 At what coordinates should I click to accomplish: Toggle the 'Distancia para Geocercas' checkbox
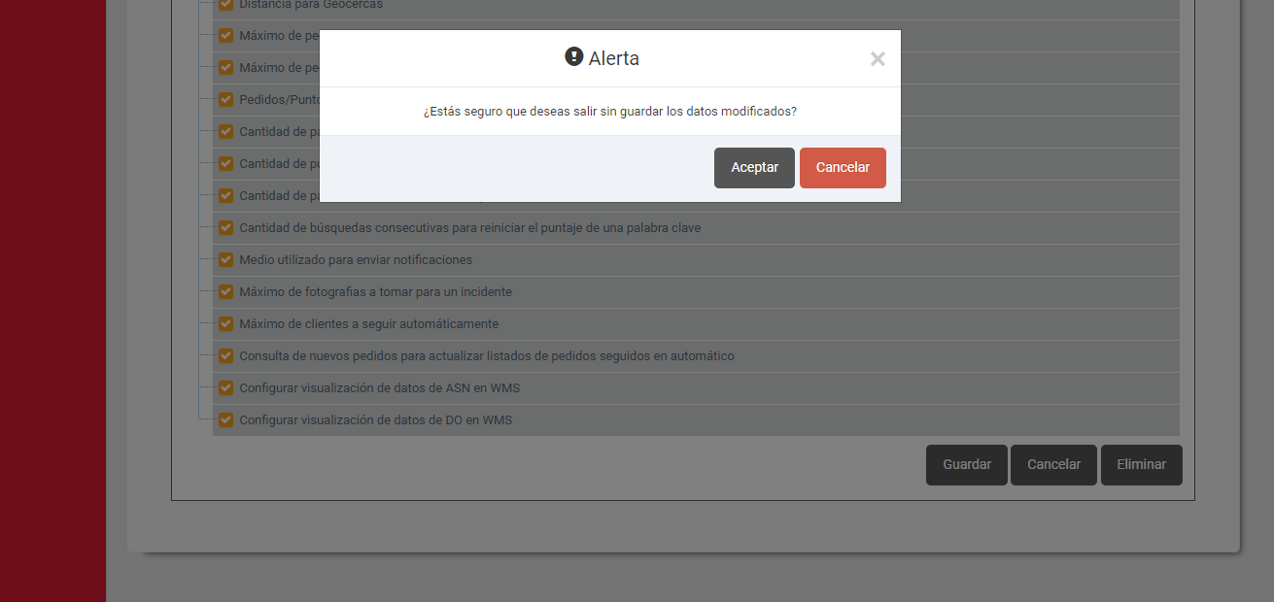225,5
